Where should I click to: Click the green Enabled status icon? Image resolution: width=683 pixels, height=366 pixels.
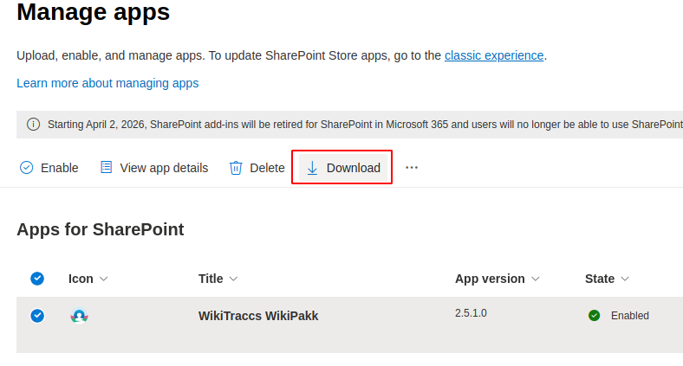[594, 316]
